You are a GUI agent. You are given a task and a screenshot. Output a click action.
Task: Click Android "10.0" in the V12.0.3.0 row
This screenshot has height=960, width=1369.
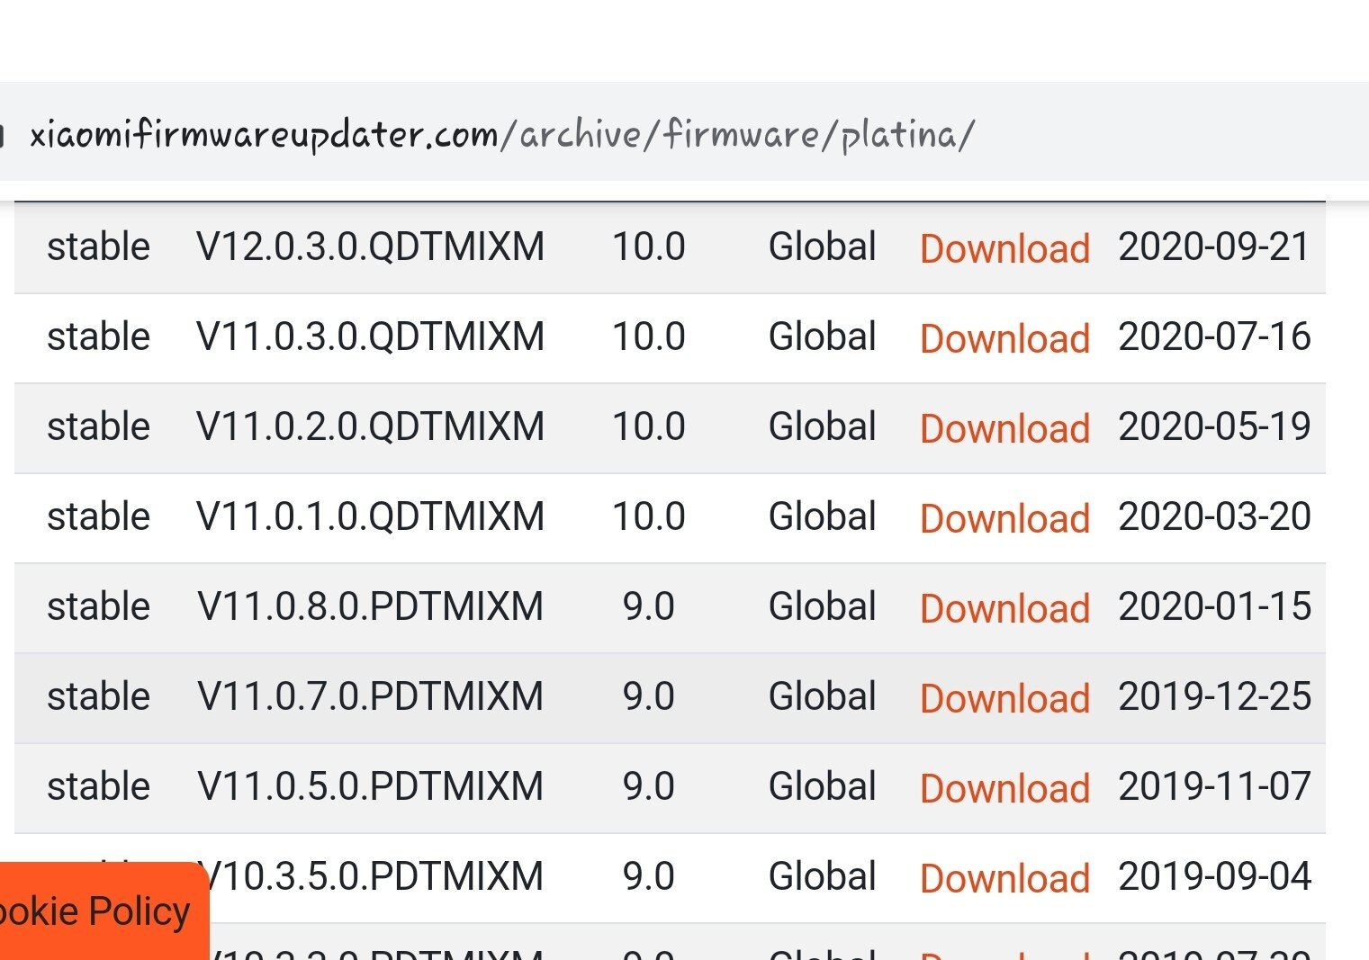[648, 247]
